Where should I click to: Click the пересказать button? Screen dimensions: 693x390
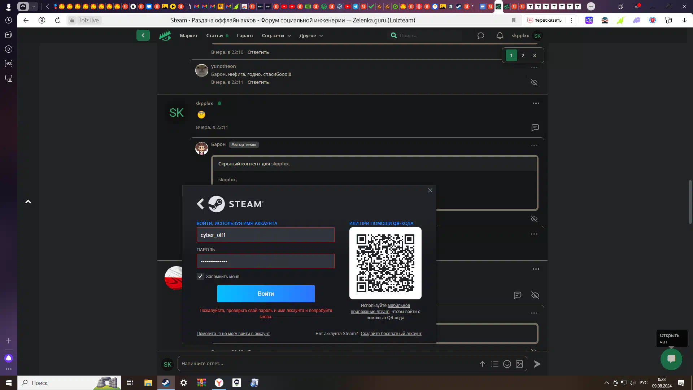pyautogui.click(x=544, y=20)
